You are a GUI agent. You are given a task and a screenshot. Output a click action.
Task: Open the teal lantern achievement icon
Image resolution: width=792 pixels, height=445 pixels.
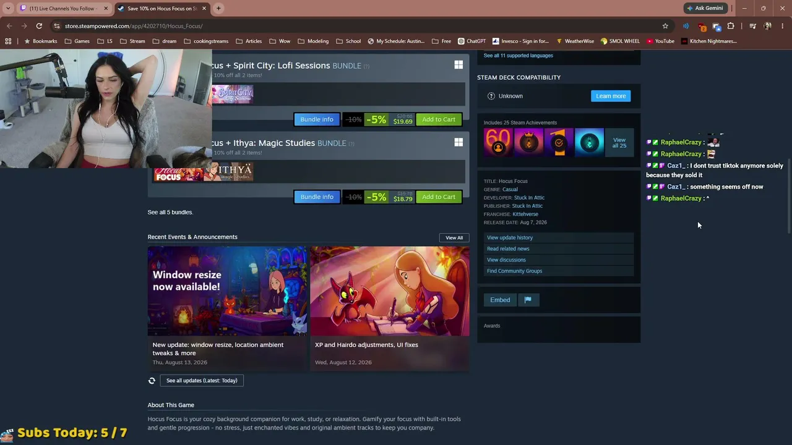(589, 142)
